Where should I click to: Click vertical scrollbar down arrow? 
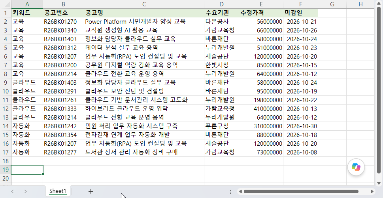tap(379, 183)
